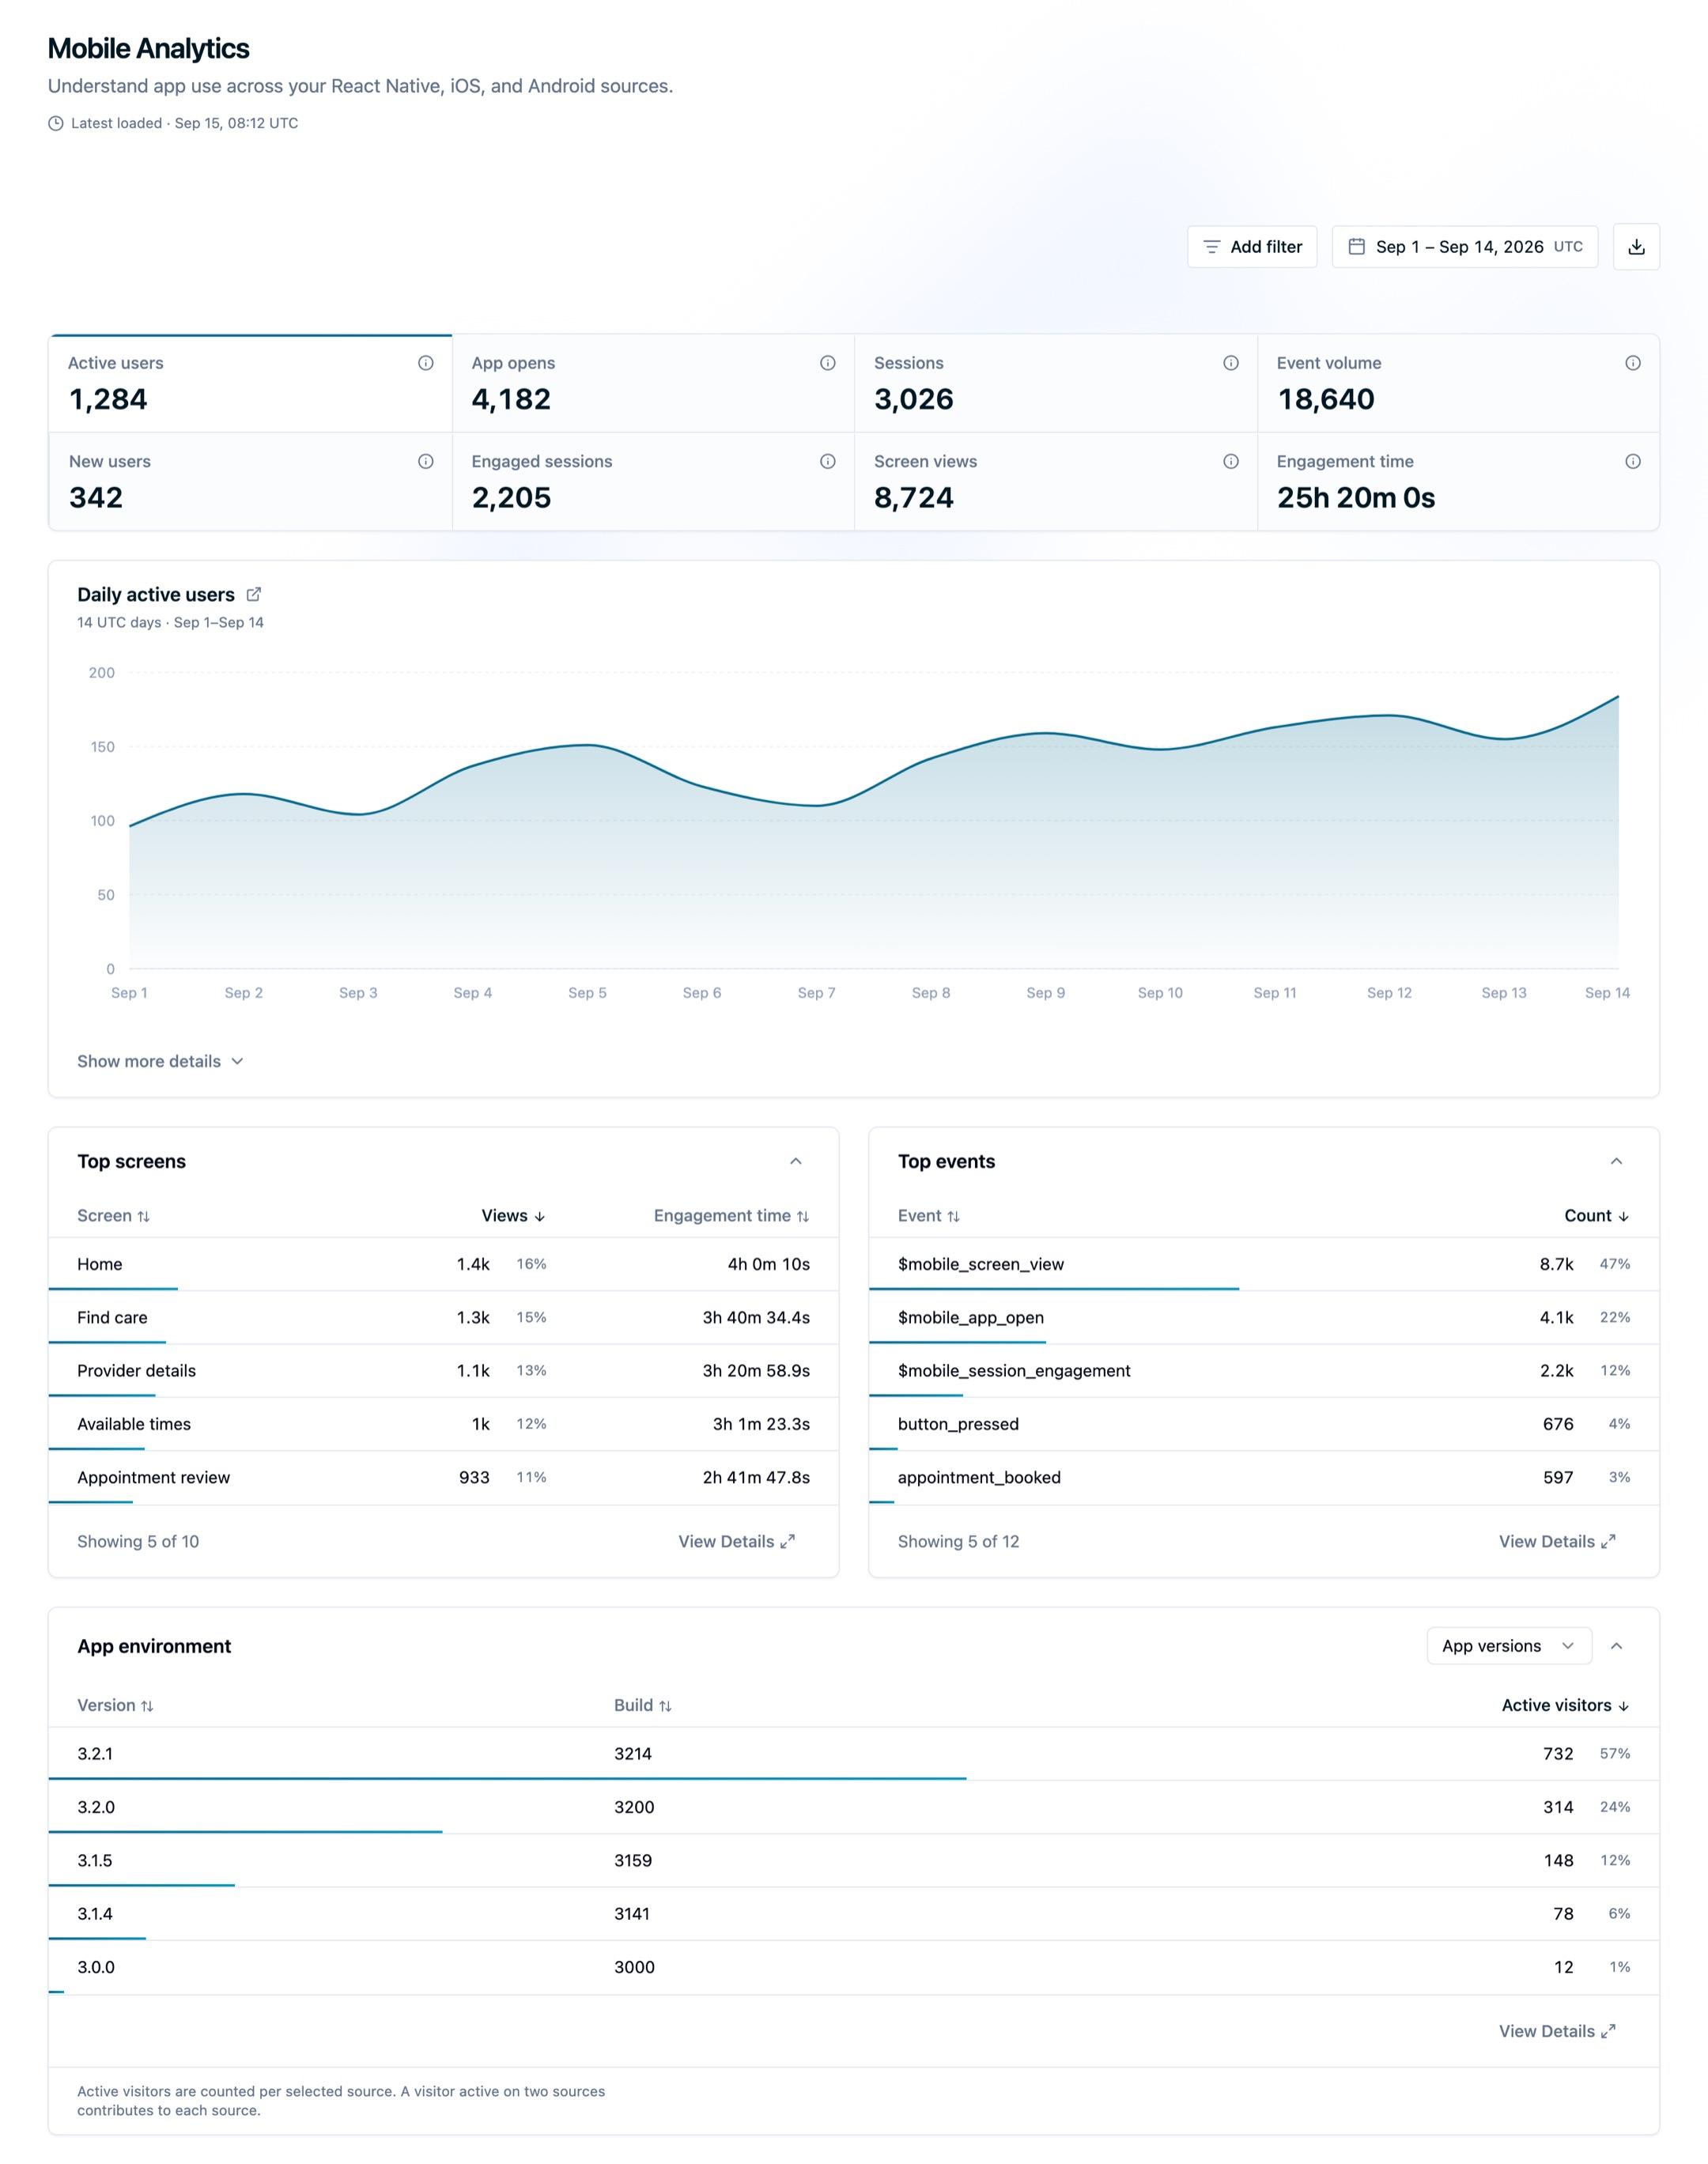Click Sep 9 label on the chart axis
1708x2164 pixels.
(x=1045, y=993)
